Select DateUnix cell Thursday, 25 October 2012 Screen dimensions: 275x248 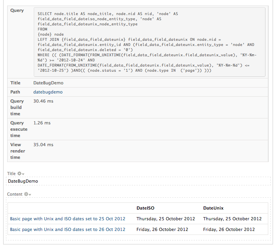(x=233, y=219)
